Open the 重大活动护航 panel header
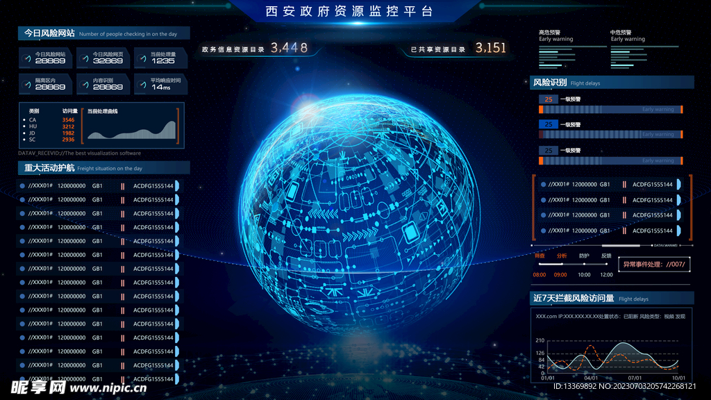Viewport: 711px width, 400px height. pos(104,168)
